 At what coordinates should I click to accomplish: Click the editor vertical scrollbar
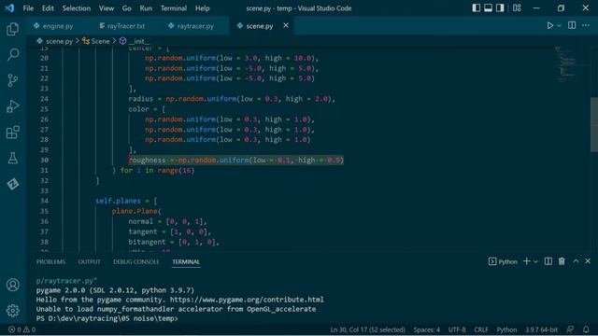coord(594,124)
